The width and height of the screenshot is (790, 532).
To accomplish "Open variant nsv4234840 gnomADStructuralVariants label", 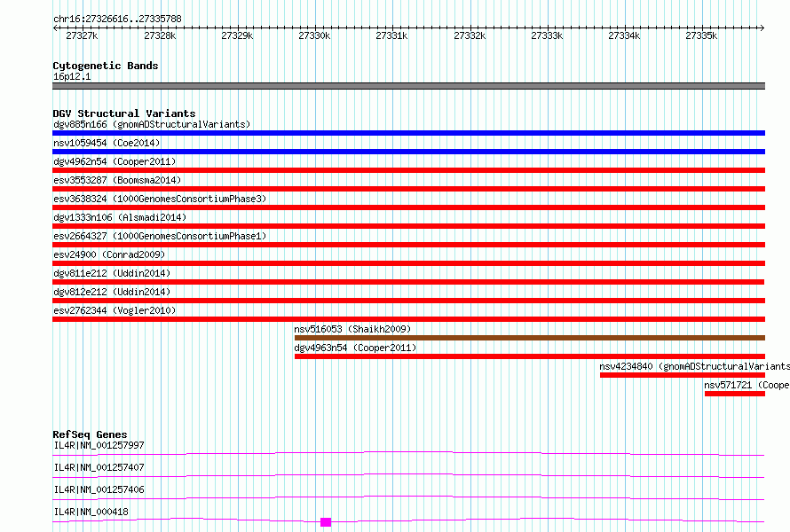I will pos(694,366).
